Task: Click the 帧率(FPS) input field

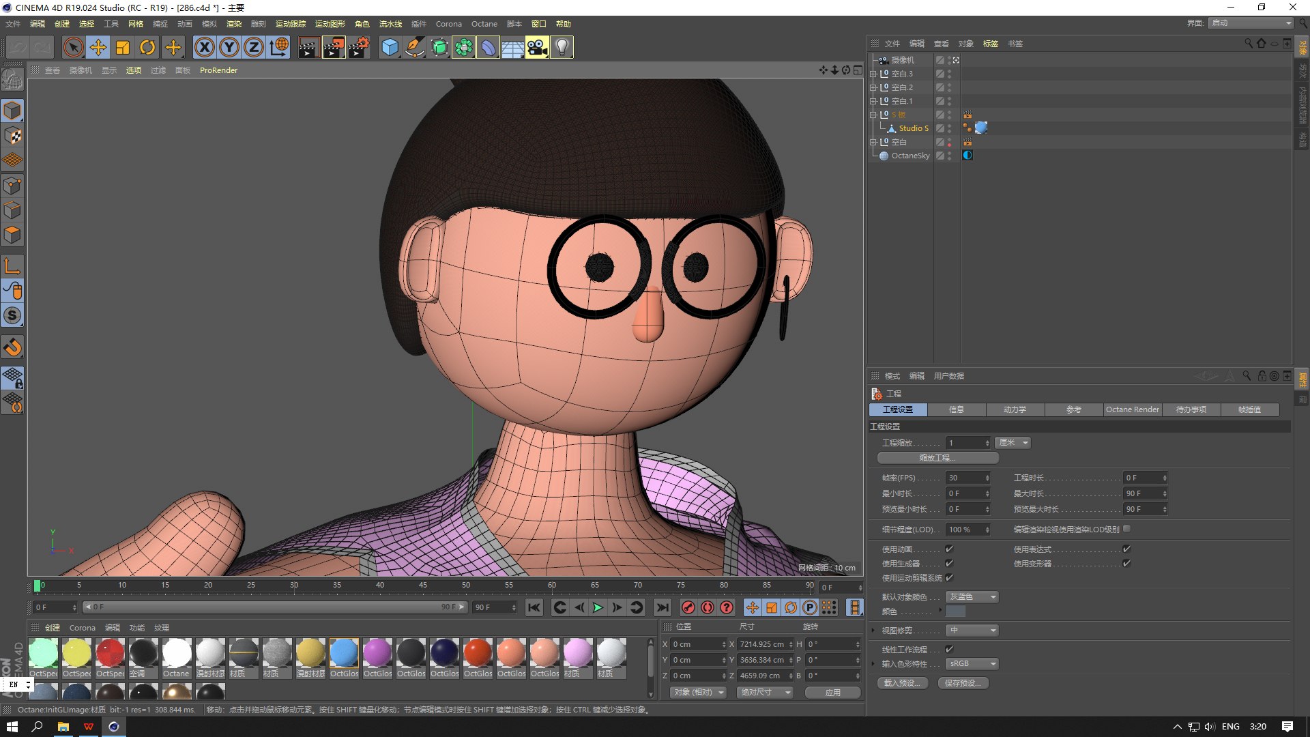Action: coord(967,478)
